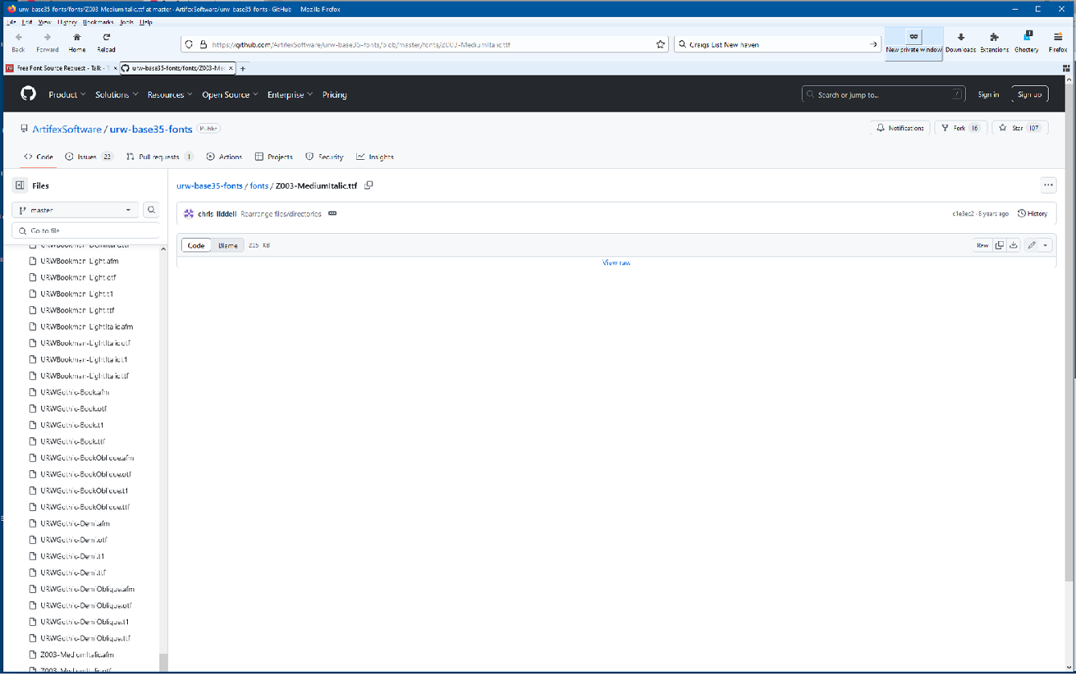The image size is (1076, 675).
Task: Expand the Enterprise dropdown
Action: (x=291, y=95)
